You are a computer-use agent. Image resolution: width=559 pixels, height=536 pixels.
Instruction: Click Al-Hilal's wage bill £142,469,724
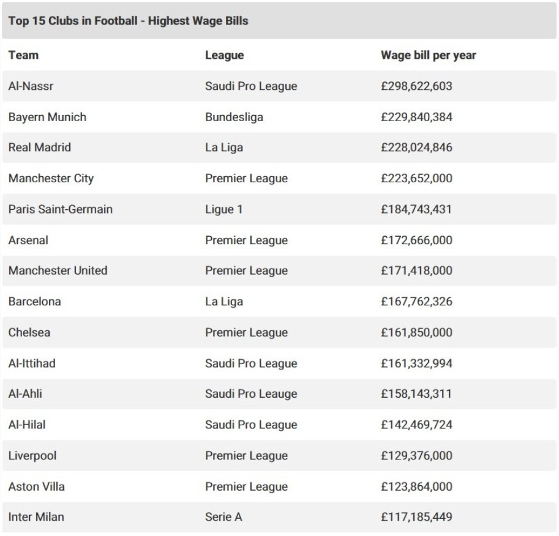point(416,425)
